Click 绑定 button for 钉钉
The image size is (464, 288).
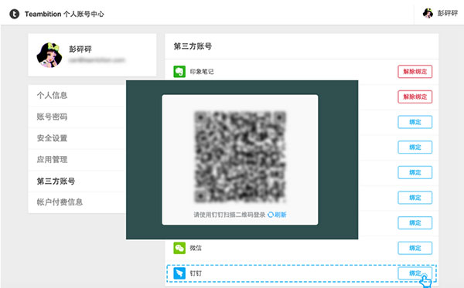pos(415,273)
